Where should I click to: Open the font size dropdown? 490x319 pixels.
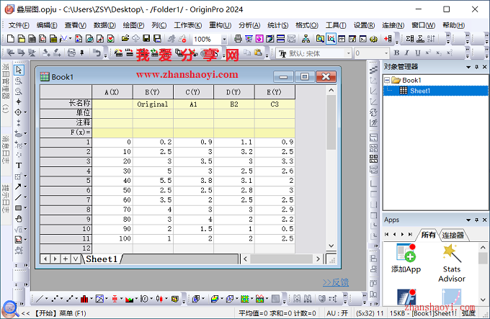[386, 53]
